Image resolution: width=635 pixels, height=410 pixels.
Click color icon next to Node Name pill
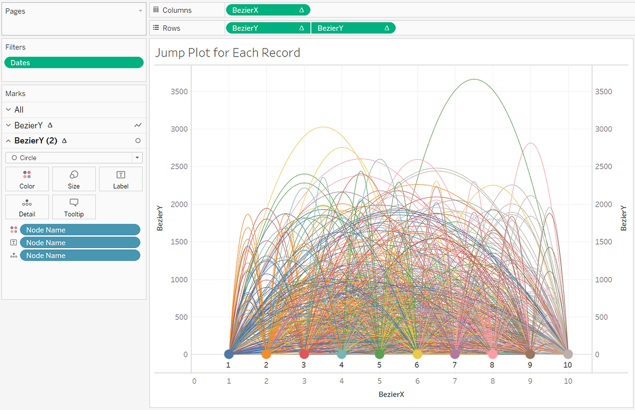[13, 230]
